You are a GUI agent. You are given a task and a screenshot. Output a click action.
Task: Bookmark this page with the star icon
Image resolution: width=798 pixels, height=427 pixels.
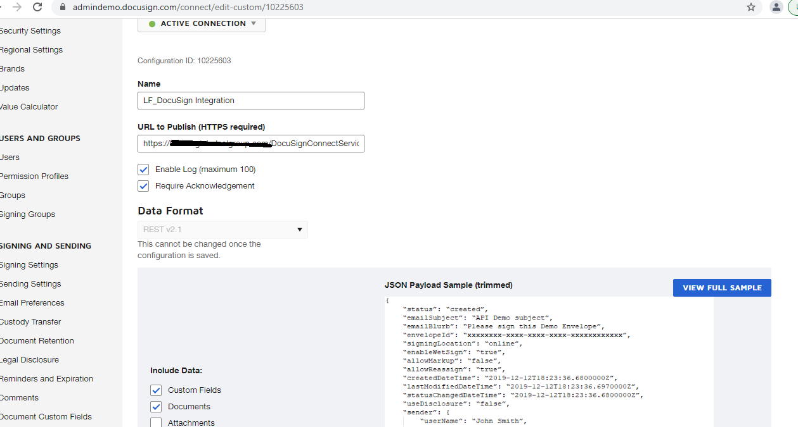coord(751,7)
